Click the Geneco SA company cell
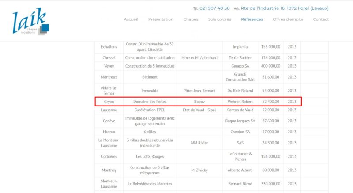The width and height of the screenshot is (353, 193). [240, 66]
